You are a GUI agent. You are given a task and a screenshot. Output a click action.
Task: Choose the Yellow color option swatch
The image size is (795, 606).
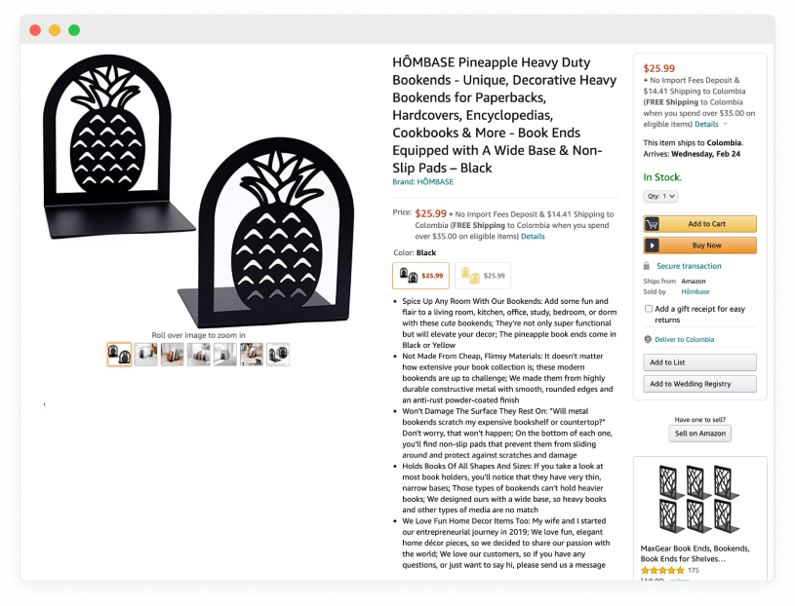click(x=483, y=276)
